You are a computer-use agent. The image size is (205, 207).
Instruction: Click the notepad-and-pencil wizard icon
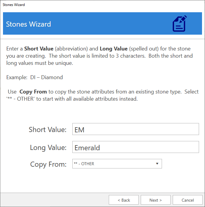(x=180, y=24)
